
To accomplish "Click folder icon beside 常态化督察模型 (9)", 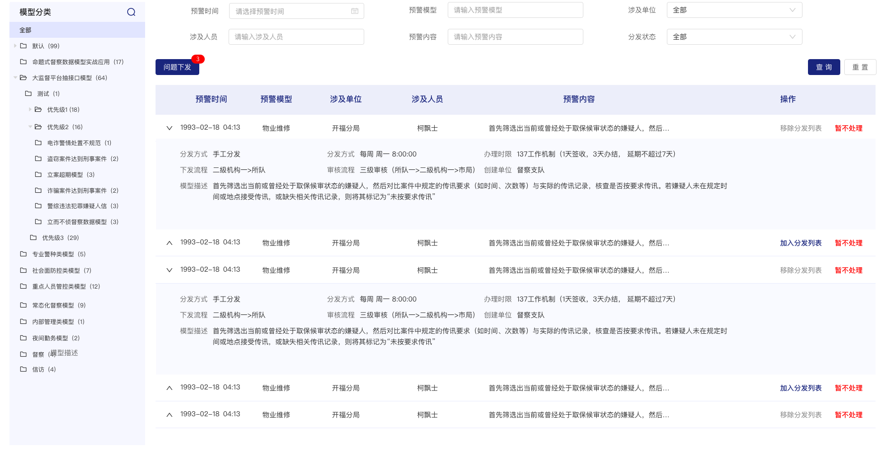I will click(23, 305).
